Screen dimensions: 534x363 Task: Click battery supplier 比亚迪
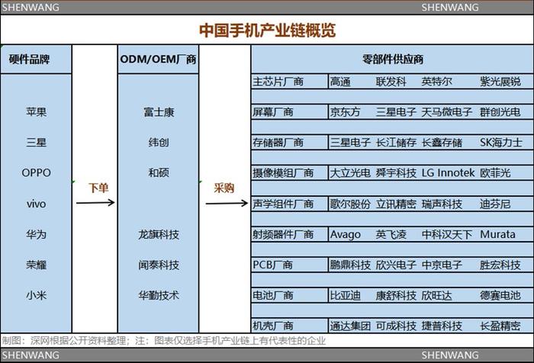(x=346, y=295)
